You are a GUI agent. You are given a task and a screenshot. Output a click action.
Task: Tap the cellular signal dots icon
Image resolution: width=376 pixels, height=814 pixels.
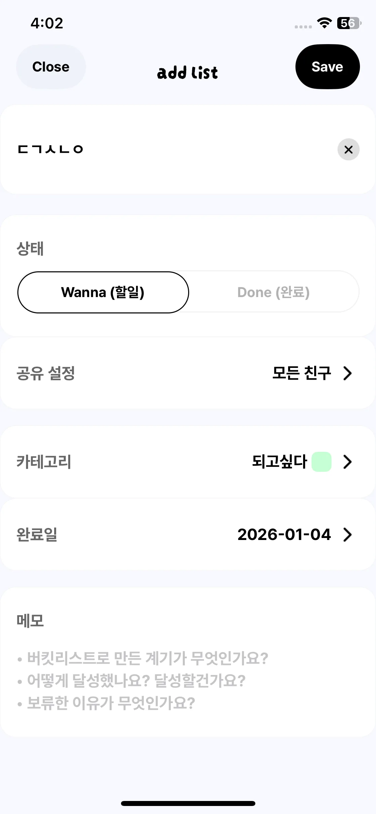pyautogui.click(x=303, y=27)
